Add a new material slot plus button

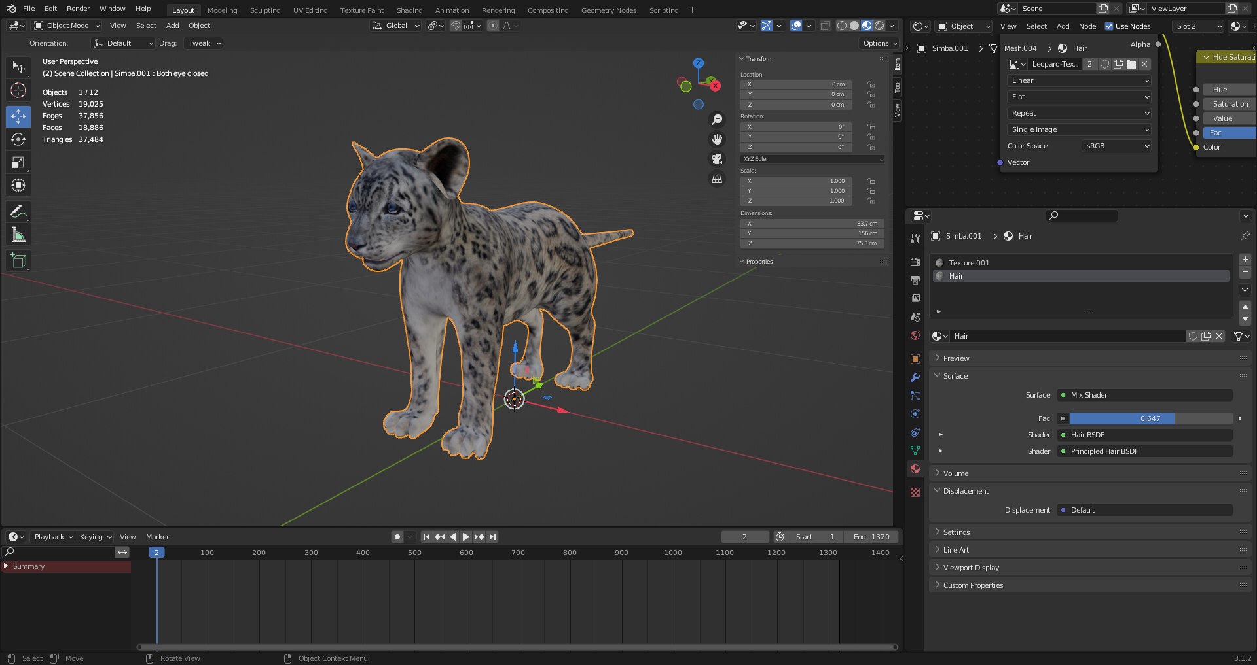(1245, 260)
